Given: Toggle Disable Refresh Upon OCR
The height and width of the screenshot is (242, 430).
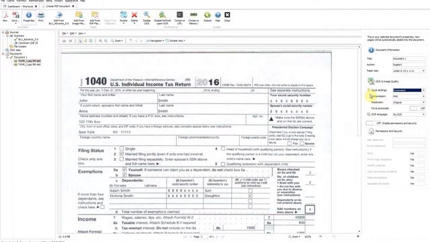Looking at the screenshot, I should point(163,18).
